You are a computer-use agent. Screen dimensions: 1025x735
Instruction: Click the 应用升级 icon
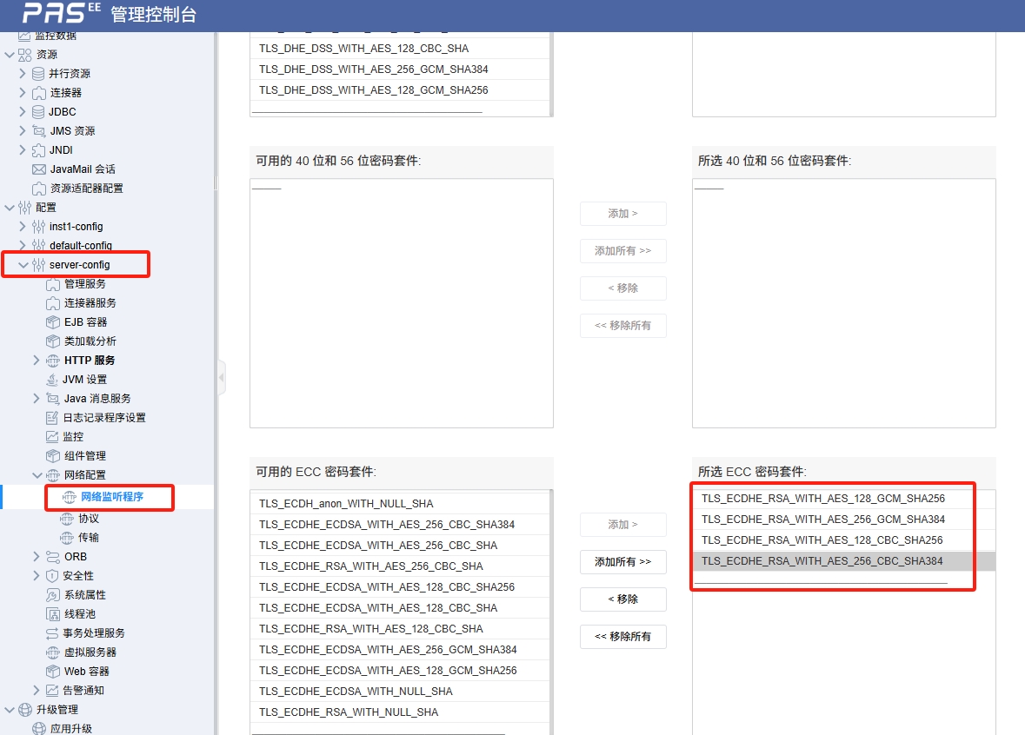[38, 729]
